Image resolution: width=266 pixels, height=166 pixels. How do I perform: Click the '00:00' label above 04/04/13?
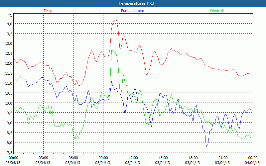click(x=253, y=158)
